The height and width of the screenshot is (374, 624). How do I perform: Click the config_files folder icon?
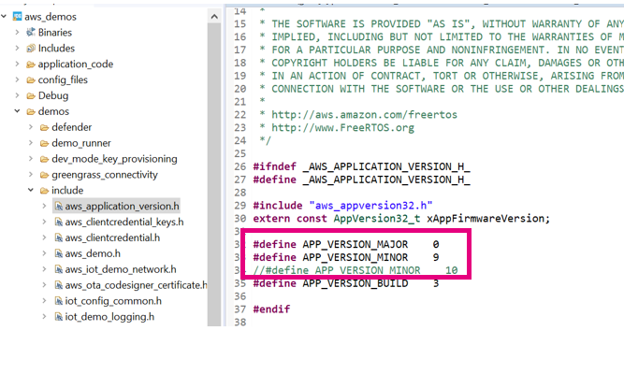tap(31, 80)
